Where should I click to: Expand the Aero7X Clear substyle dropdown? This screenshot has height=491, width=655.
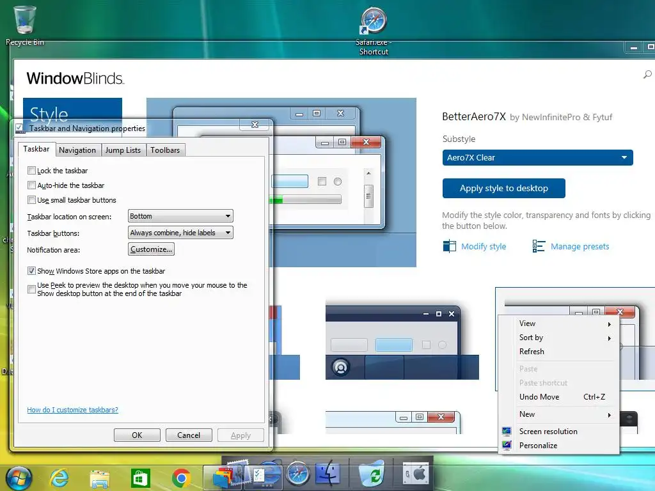537,157
